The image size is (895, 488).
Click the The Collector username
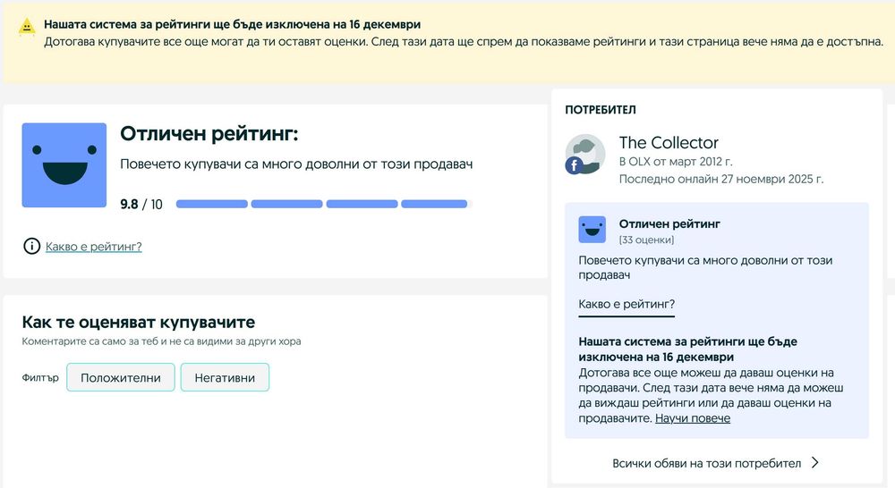point(669,143)
